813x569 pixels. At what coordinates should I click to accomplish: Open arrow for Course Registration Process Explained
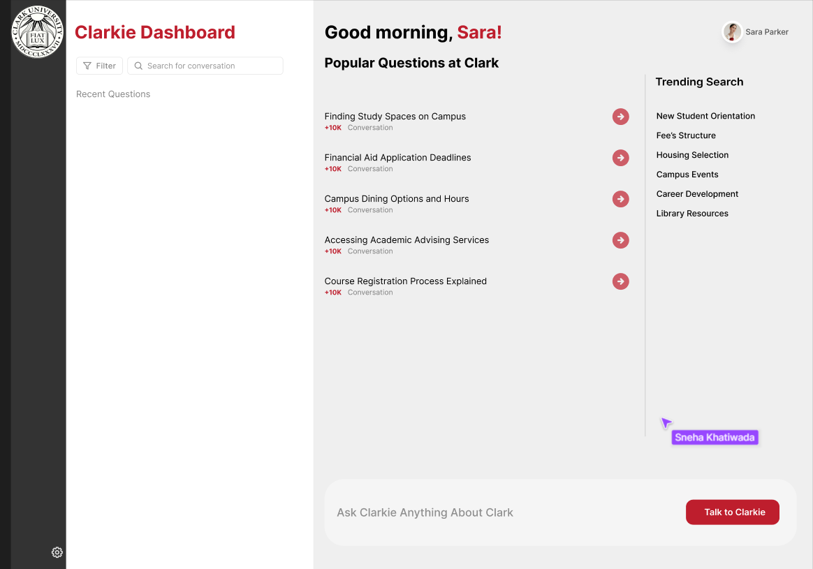(621, 281)
